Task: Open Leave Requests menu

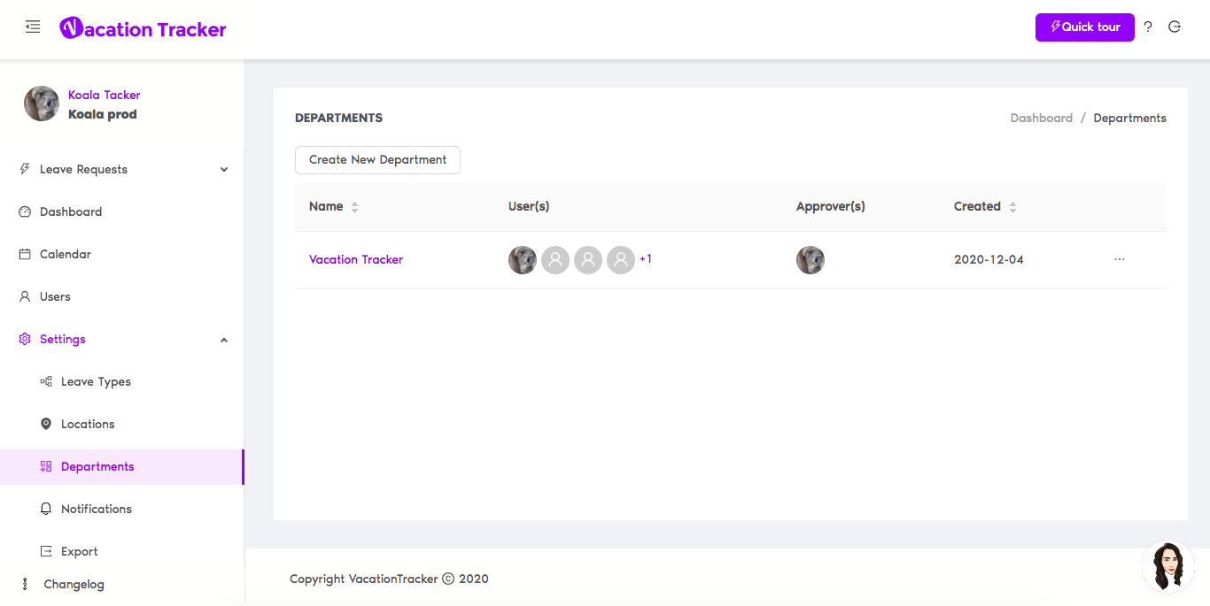Action: coord(122,169)
